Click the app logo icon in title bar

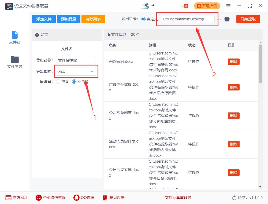coord(9,6)
